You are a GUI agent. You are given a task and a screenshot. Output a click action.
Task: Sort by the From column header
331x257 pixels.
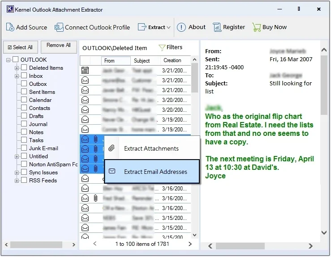(x=116, y=61)
